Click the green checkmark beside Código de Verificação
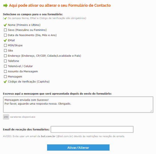The width and height of the screenshot is (156, 154). [x=5, y=82]
